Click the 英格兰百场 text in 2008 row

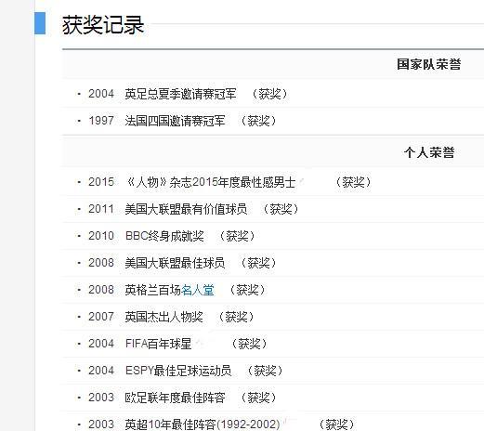(x=153, y=290)
